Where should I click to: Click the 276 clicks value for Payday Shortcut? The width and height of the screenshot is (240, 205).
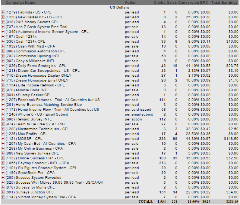(162, 163)
